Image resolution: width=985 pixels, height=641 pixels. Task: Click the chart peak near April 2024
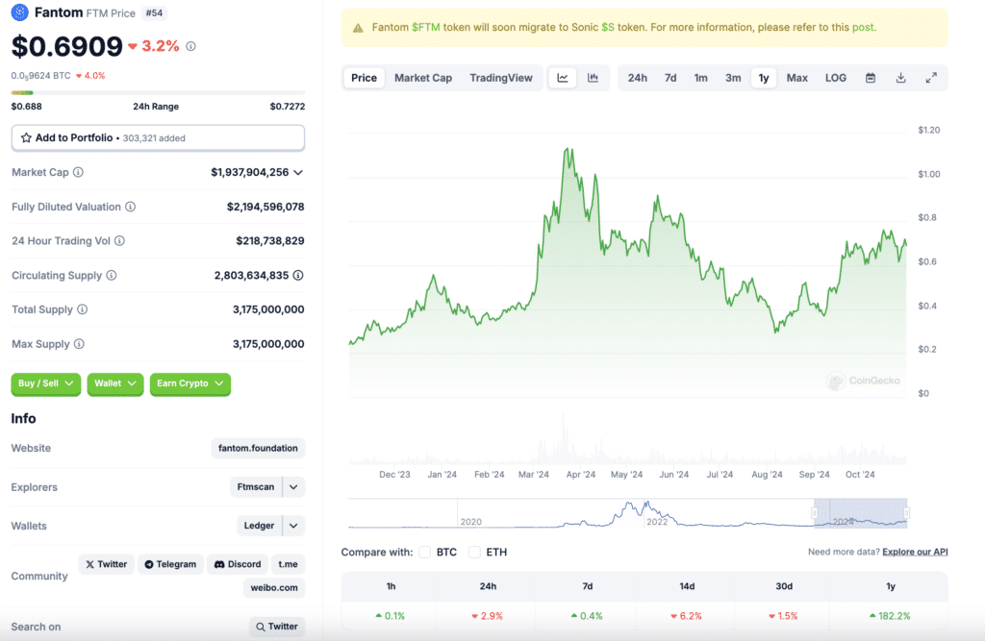[x=568, y=150]
